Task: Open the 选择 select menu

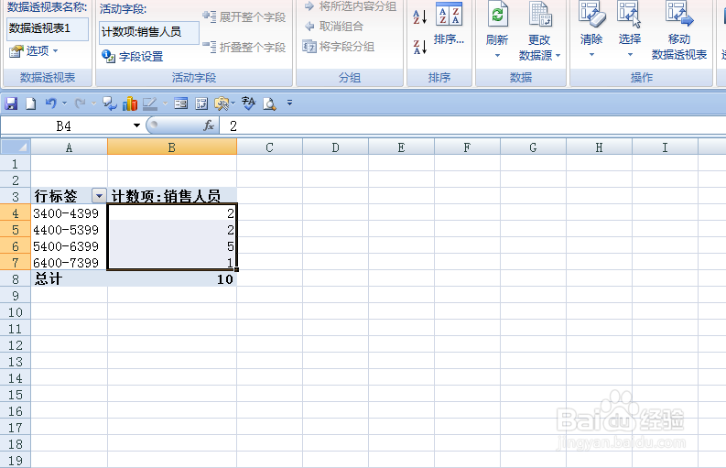Action: pos(630,29)
